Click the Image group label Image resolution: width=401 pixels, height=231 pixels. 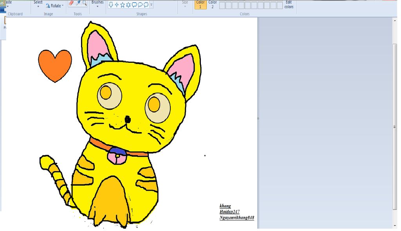(48, 14)
